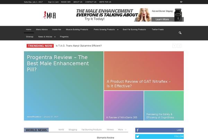Select the Fat Burning Products tab

tap(92, 130)
